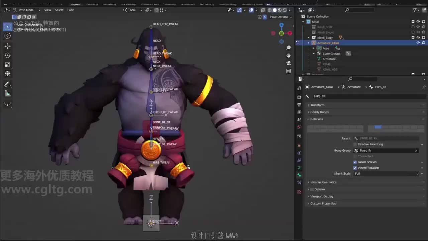Click the zoom magnifier viewport icon

click(289, 48)
